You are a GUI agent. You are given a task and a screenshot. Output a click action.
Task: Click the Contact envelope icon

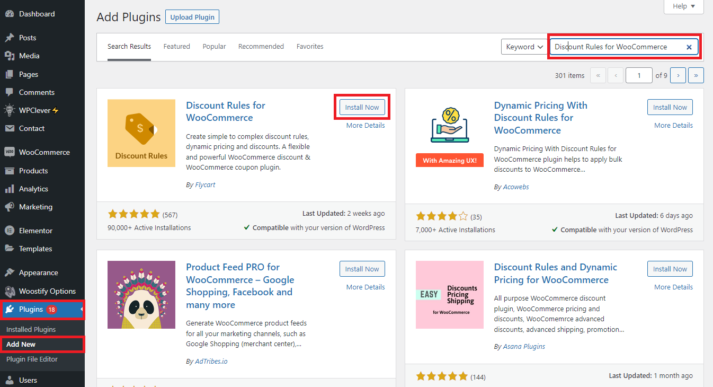tap(10, 128)
